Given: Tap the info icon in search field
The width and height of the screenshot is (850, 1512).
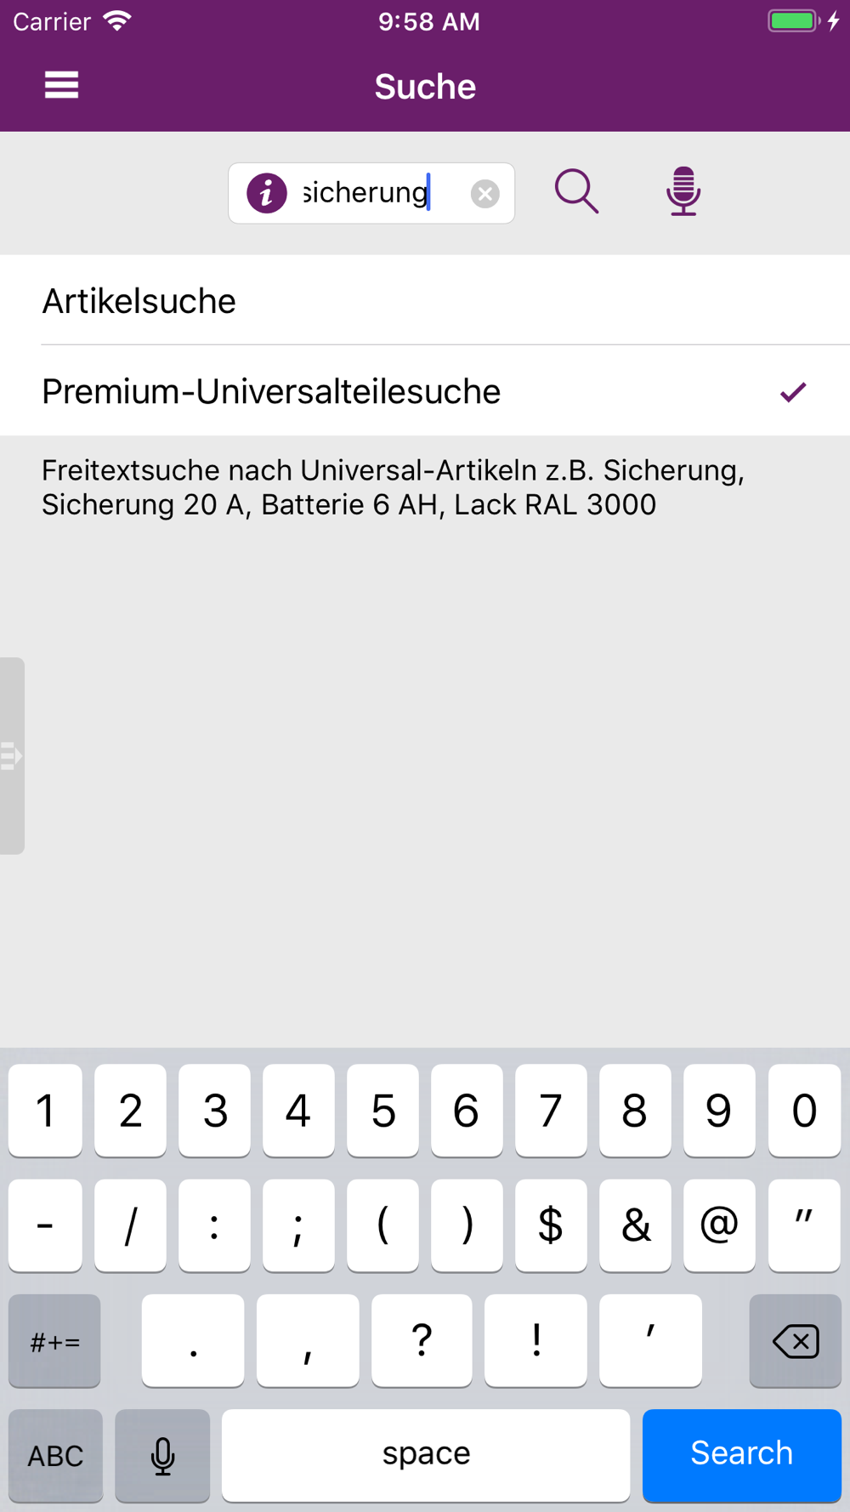Looking at the screenshot, I should pyautogui.click(x=266, y=193).
